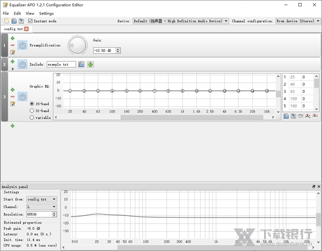The width and height of the screenshot is (322, 251).
Task: Select the 31-band radio button
Action: 32,110
